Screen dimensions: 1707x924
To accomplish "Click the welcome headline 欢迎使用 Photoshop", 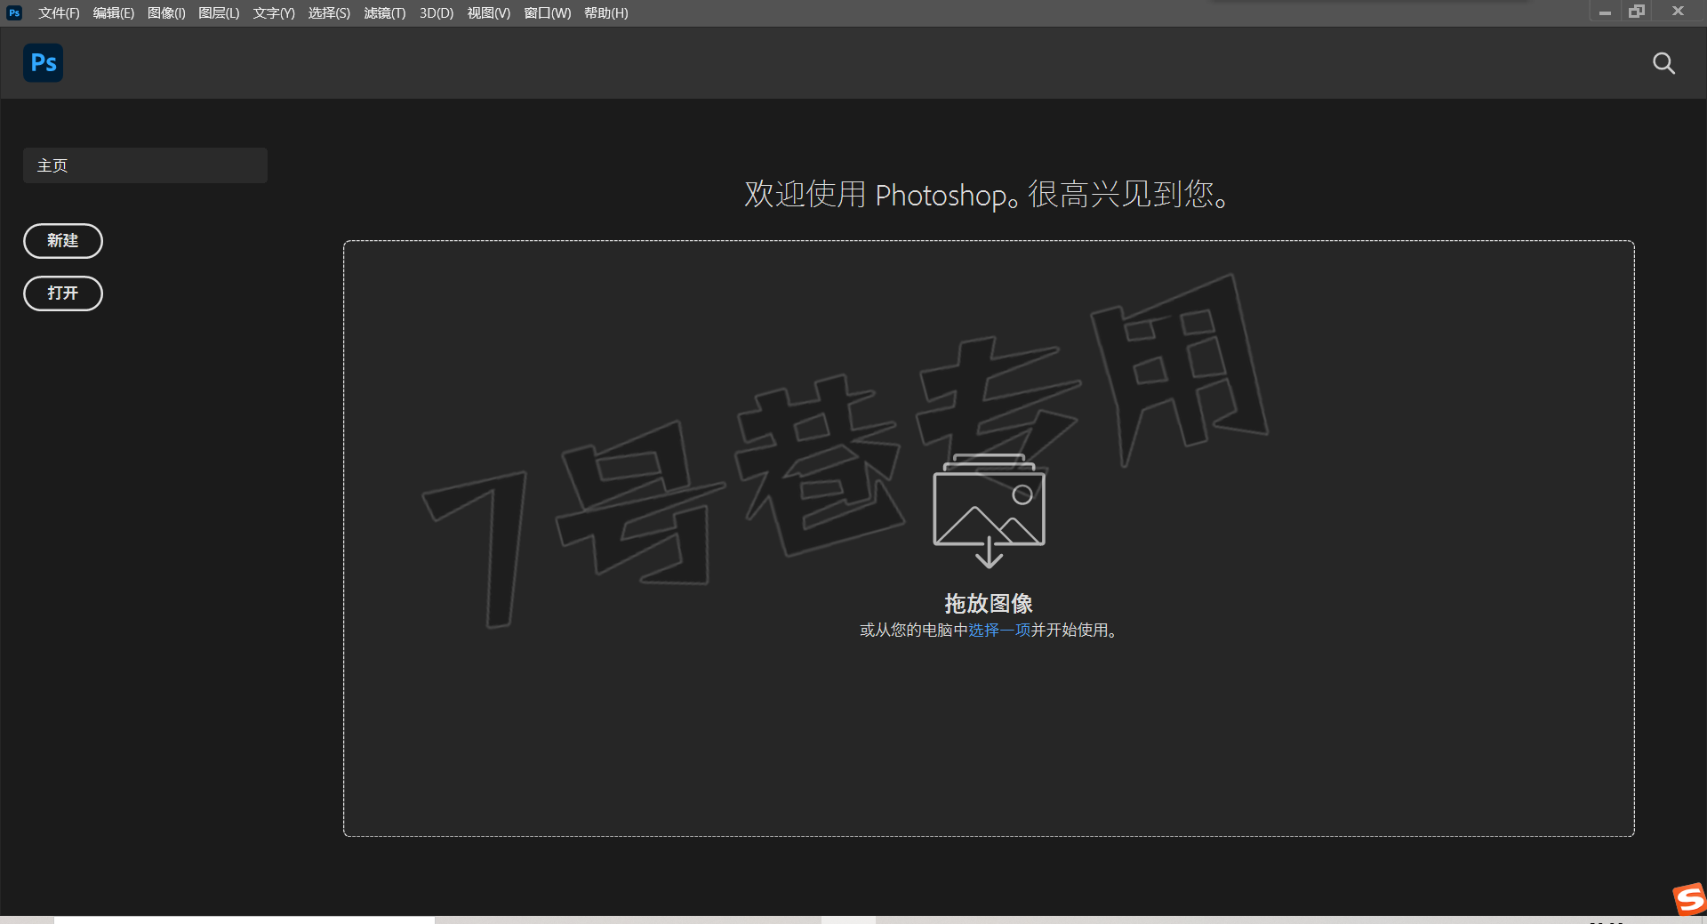I will (988, 194).
